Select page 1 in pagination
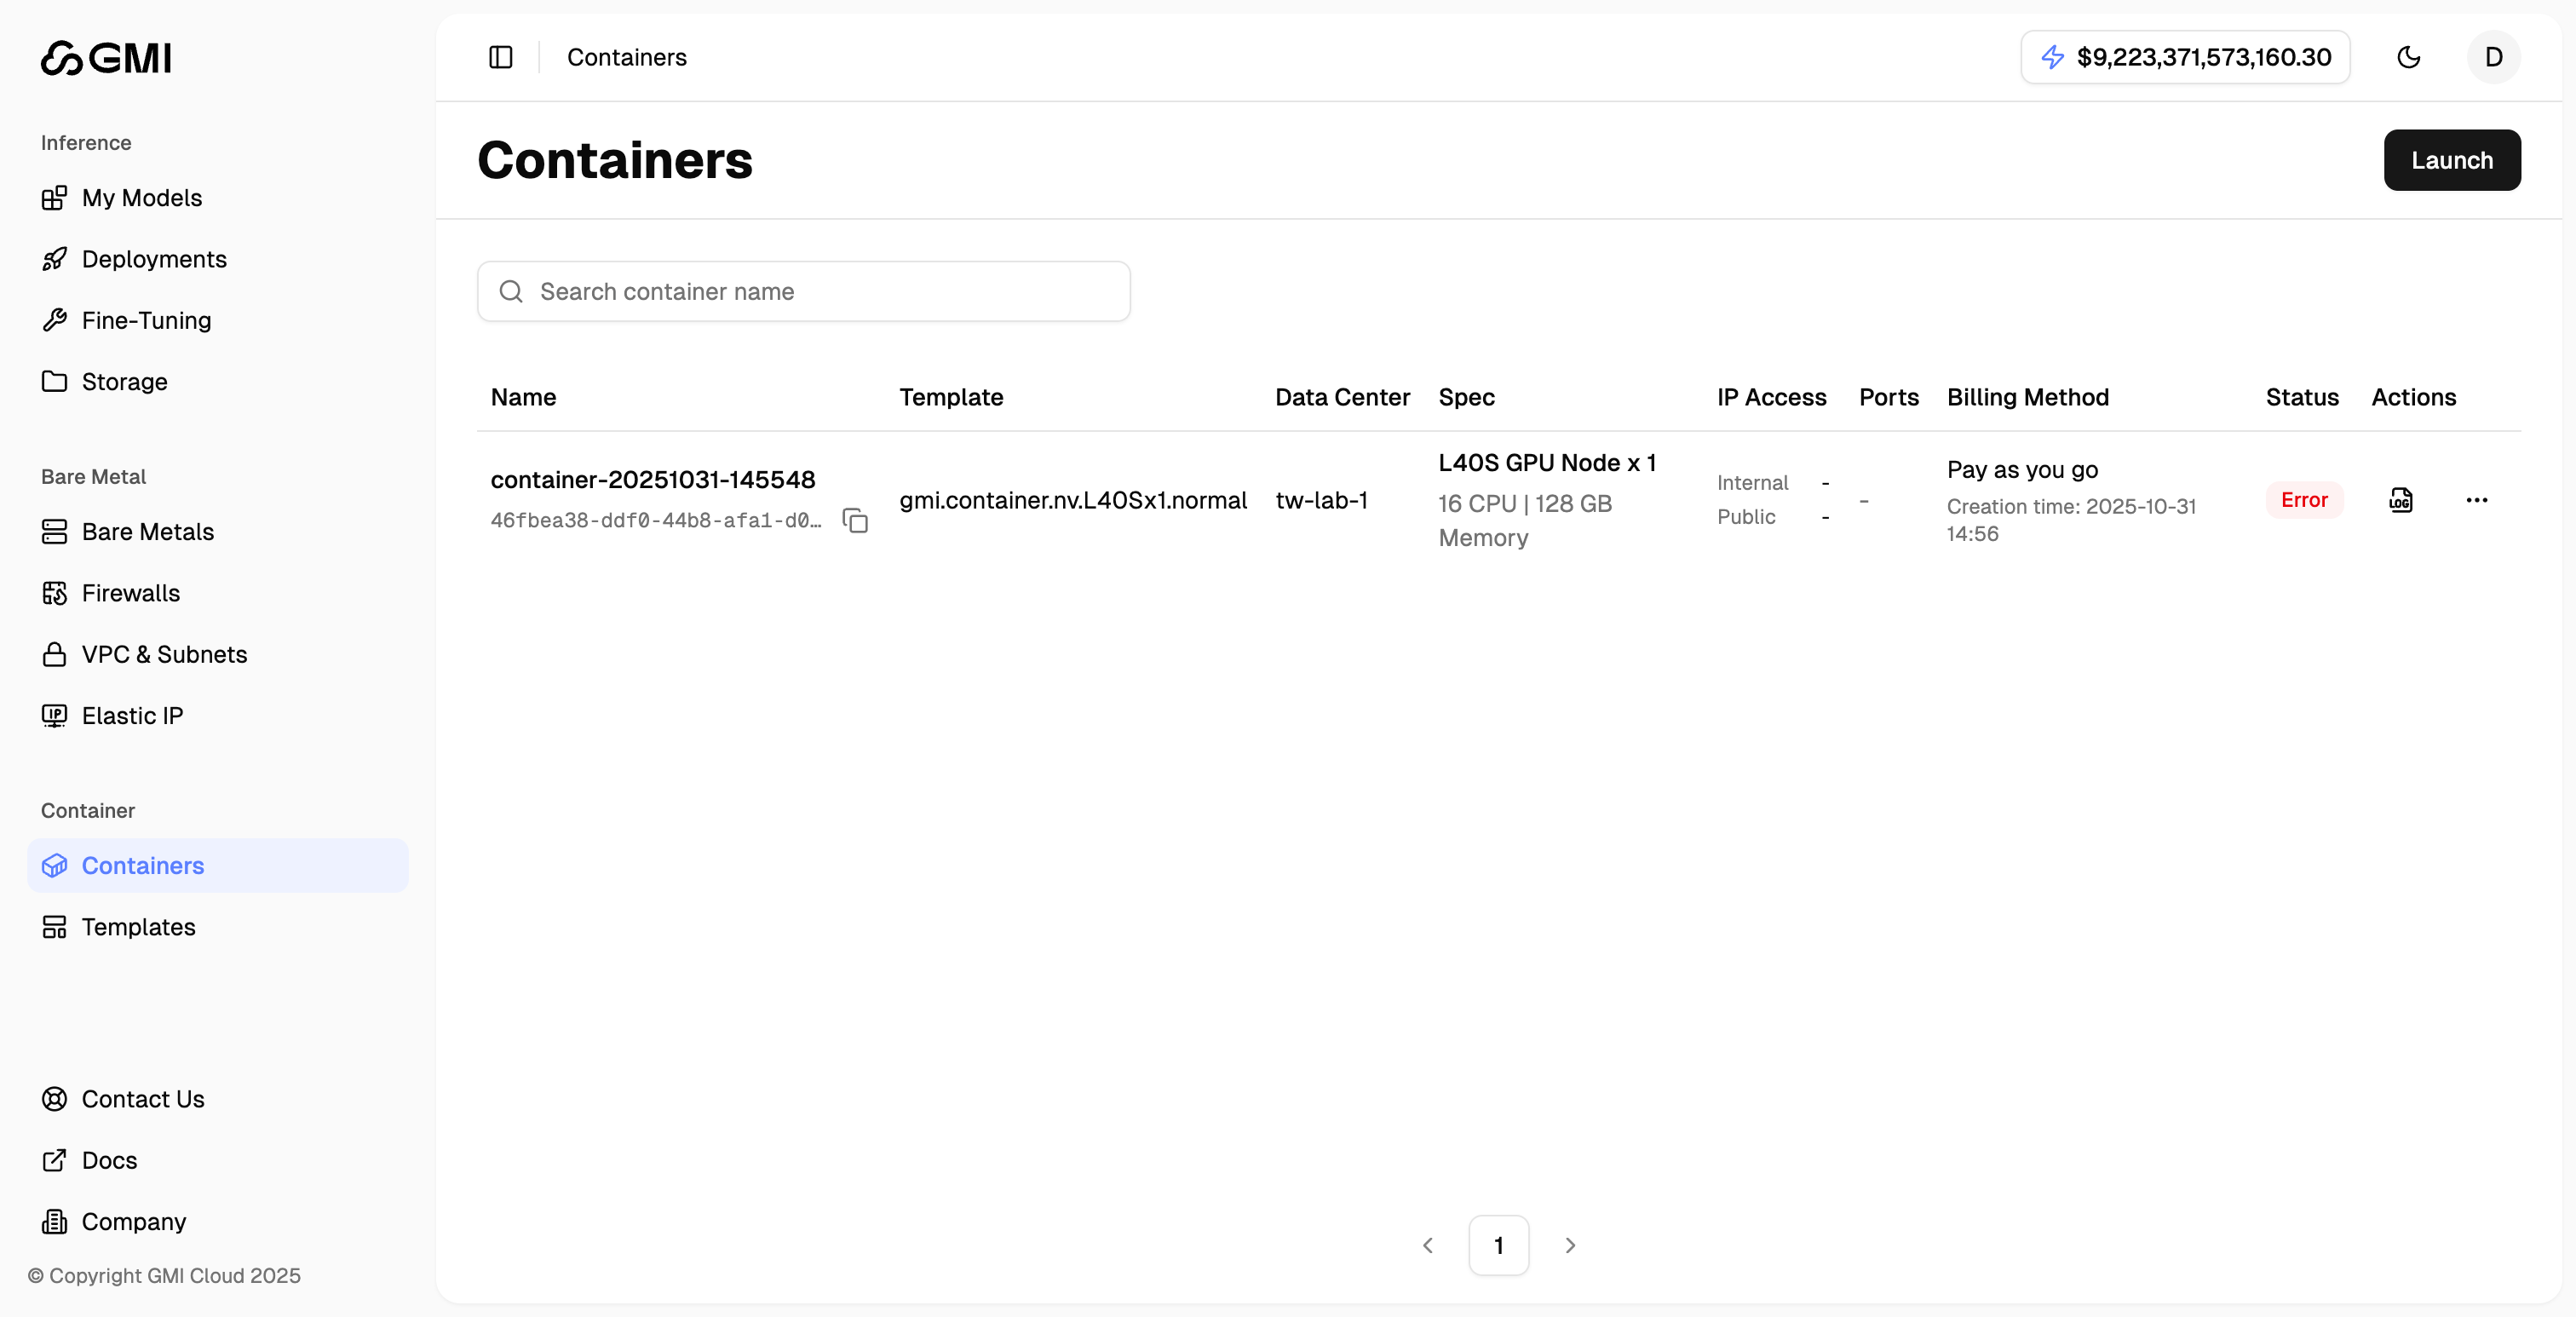This screenshot has width=2576, height=1317. (x=1498, y=1245)
